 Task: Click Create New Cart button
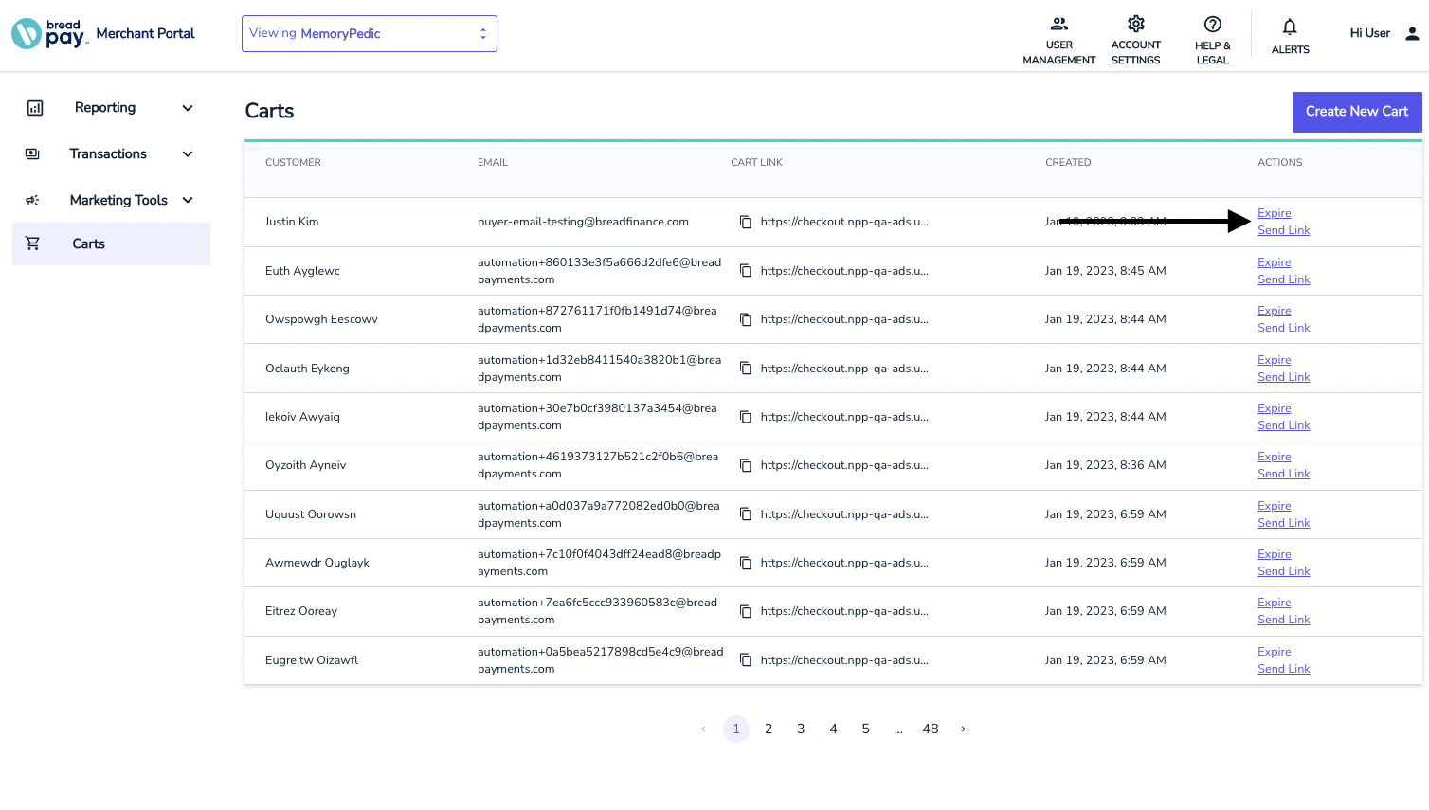point(1357,112)
